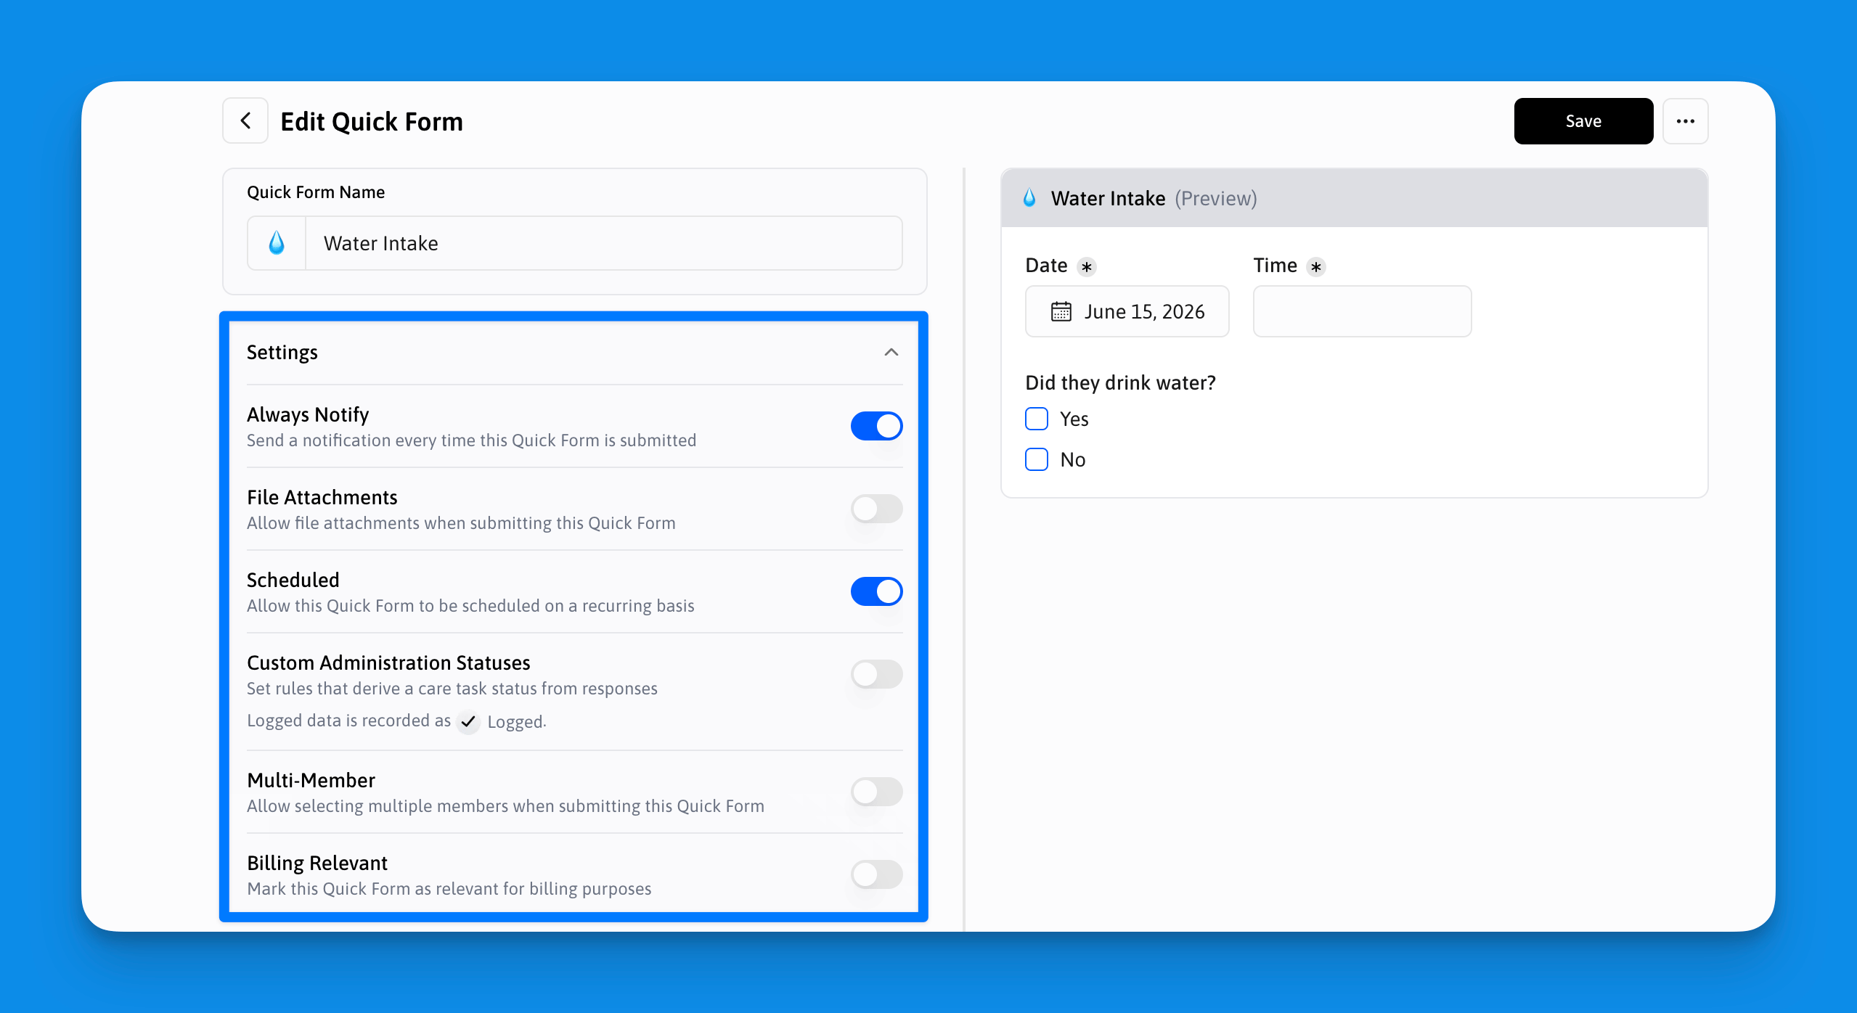The height and width of the screenshot is (1013, 1857).
Task: Click the water drop icon in Preview header
Action: coord(1029,198)
